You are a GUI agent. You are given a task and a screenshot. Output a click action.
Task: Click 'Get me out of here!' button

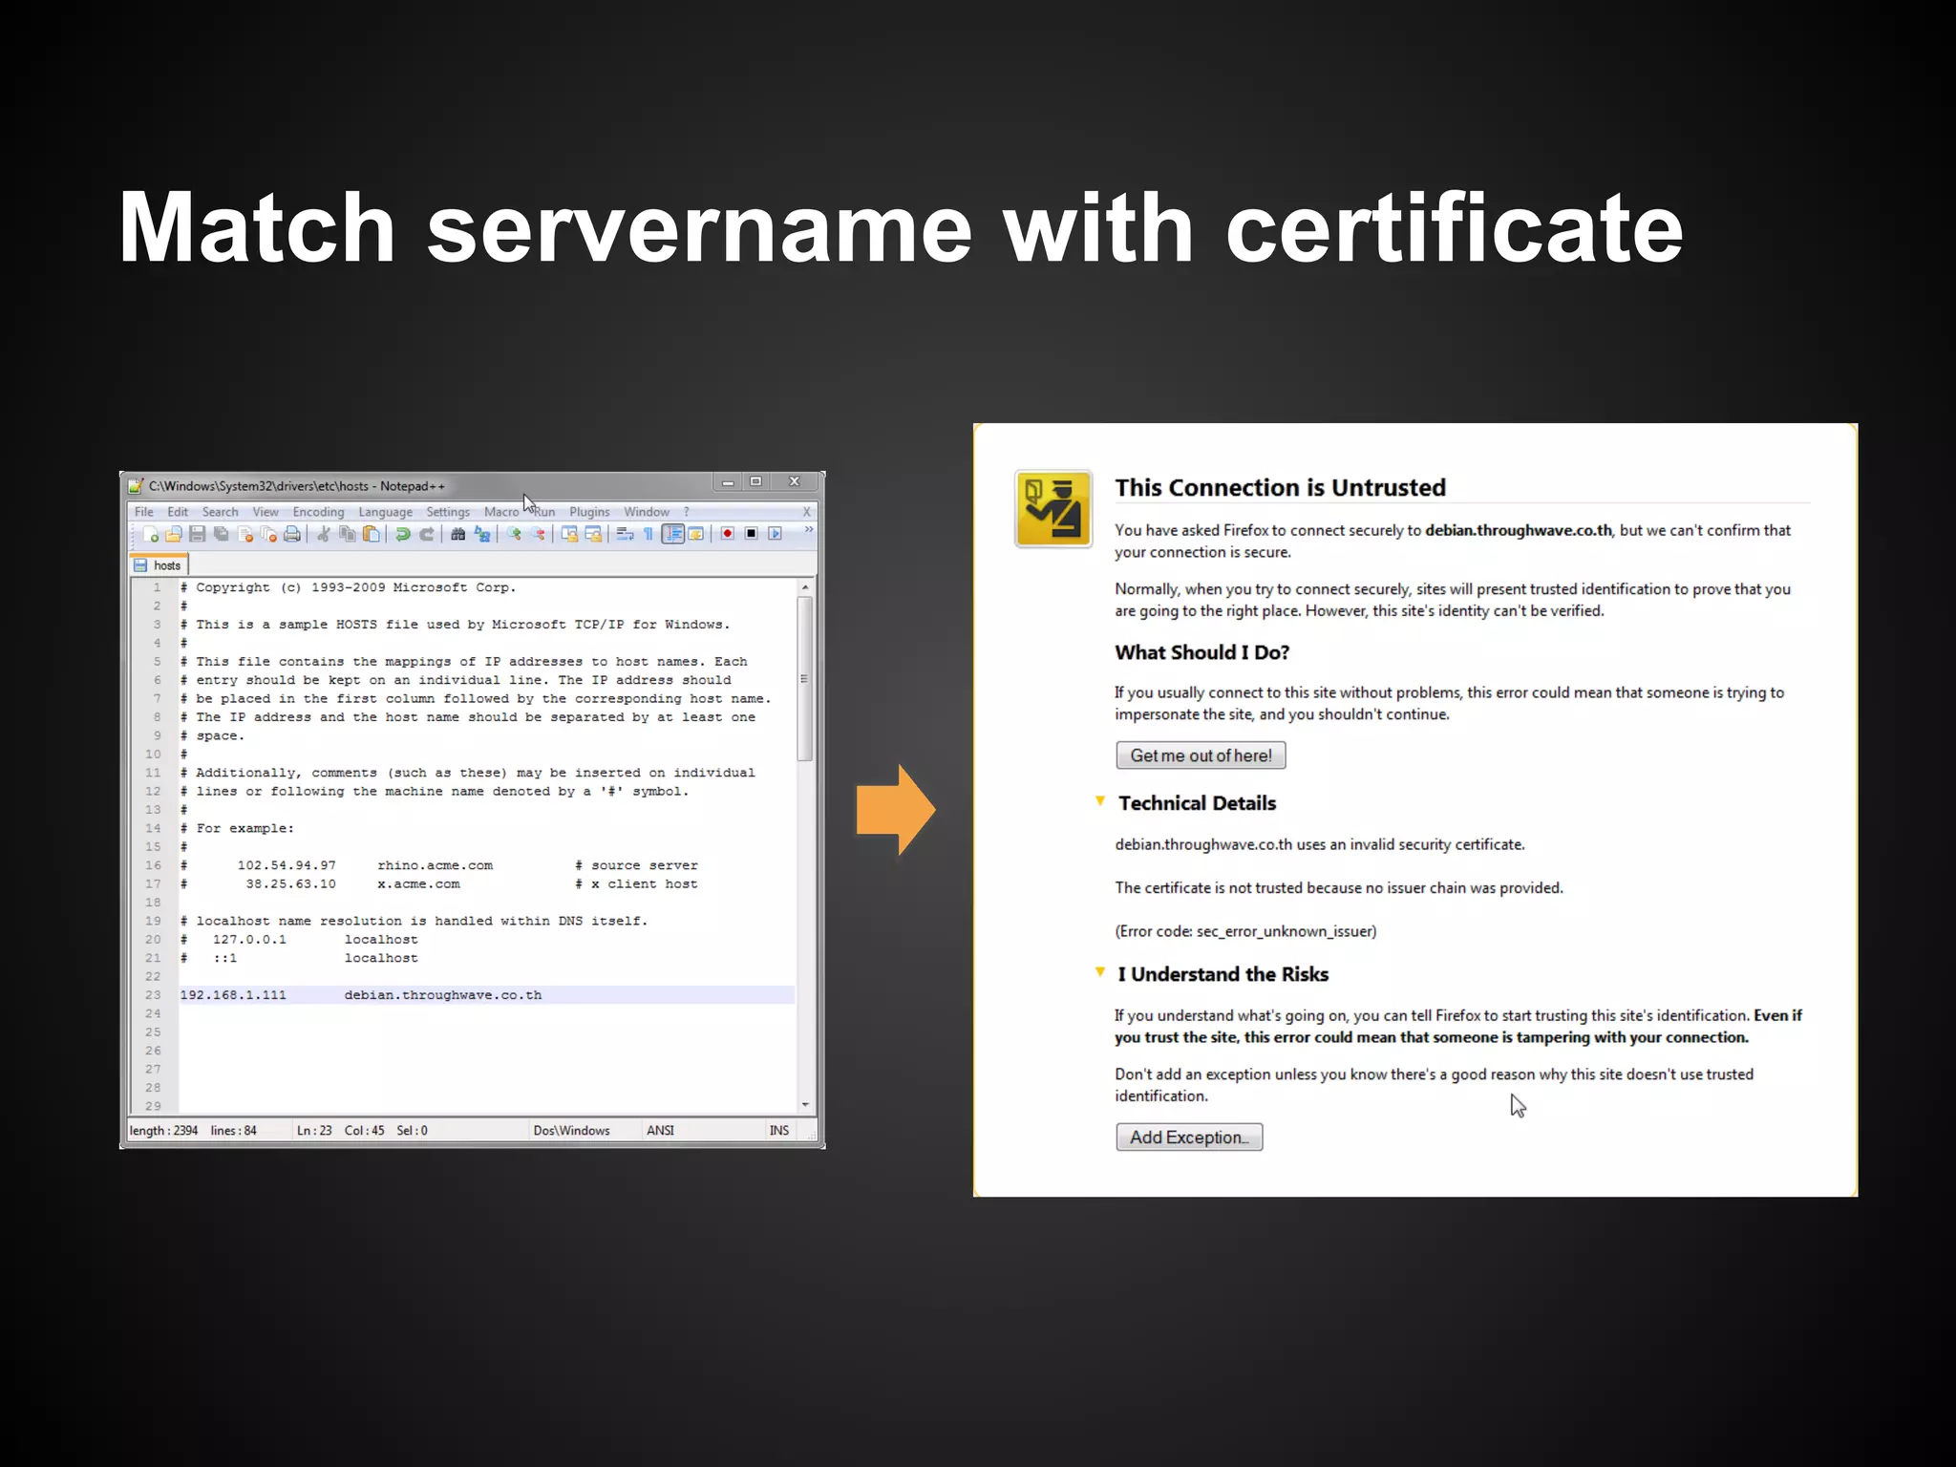1201,755
